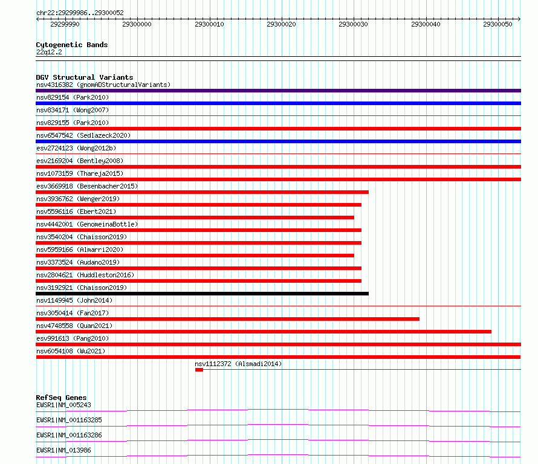Click ruler position 29300010
This screenshot has height=464, width=538.
[209, 24]
